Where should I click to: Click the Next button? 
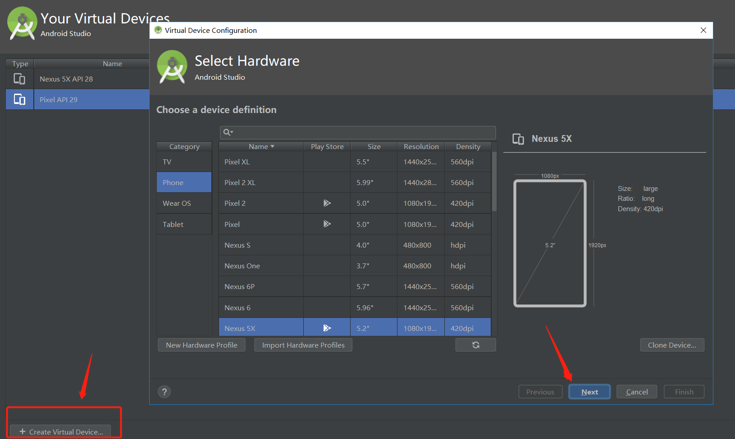pos(589,392)
